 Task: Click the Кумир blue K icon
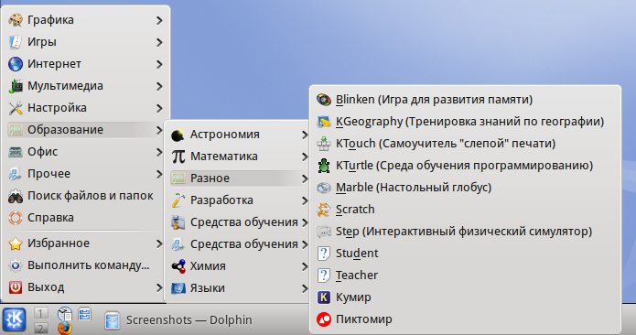pyautogui.click(x=324, y=297)
